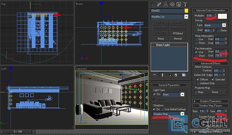This screenshot has width=232, height=135.
Task: Toggle Show End Result icon
Action: (162, 75)
